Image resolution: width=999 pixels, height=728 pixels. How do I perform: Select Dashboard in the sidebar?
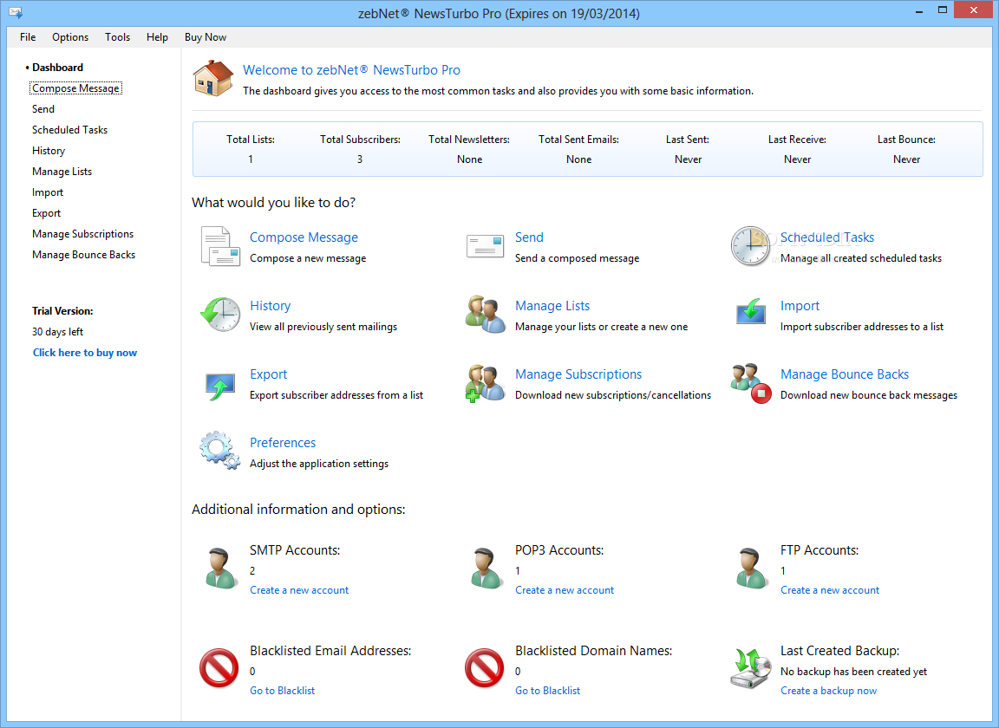(x=57, y=68)
